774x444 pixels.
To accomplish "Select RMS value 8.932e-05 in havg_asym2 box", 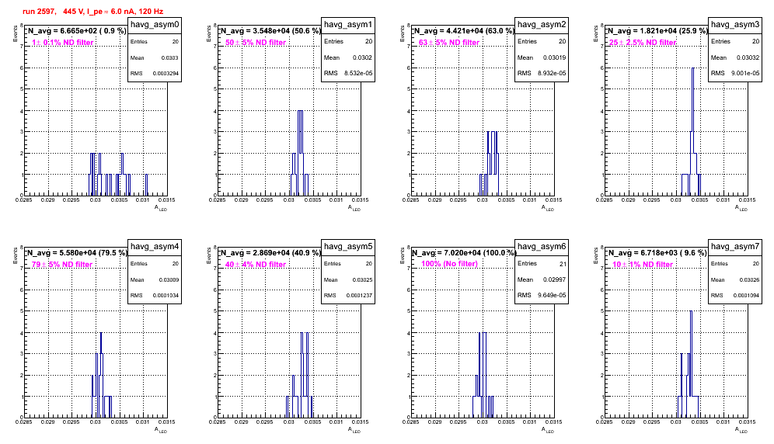I will [552, 74].
